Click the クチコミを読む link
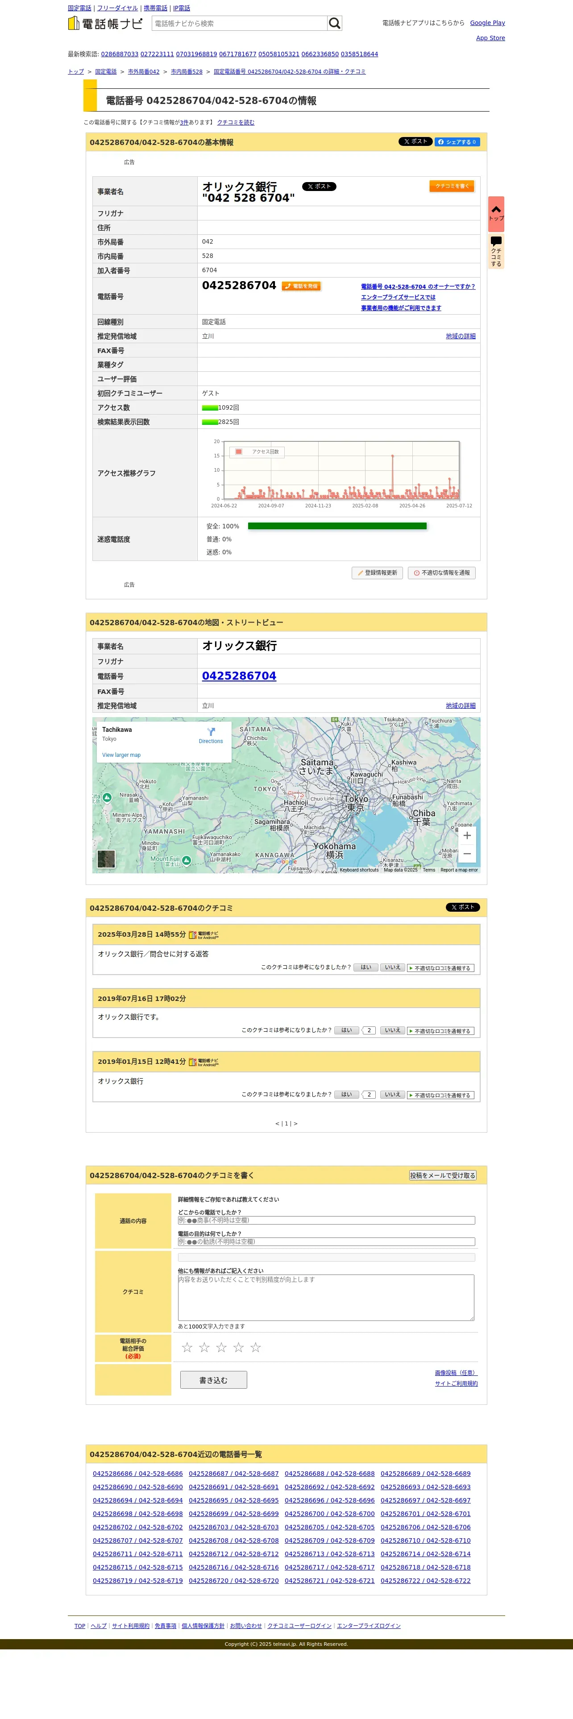This screenshot has height=1719, width=573. [x=236, y=123]
